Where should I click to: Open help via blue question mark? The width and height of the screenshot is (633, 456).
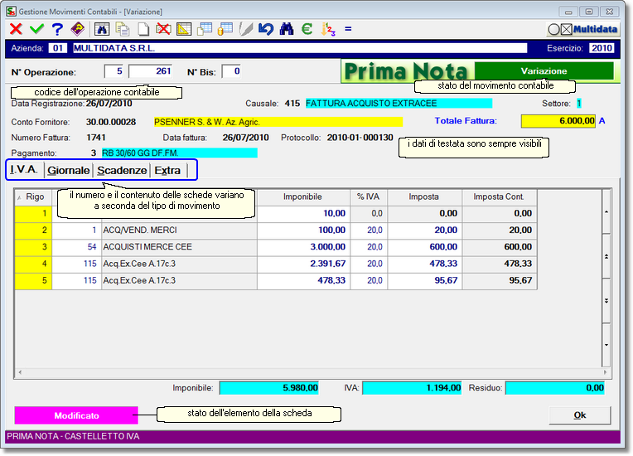[57, 29]
